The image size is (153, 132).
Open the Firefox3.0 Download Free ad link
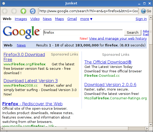24,57
